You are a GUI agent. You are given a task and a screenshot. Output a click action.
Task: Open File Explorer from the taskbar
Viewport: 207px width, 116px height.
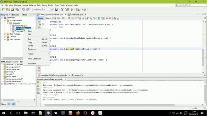26,113
